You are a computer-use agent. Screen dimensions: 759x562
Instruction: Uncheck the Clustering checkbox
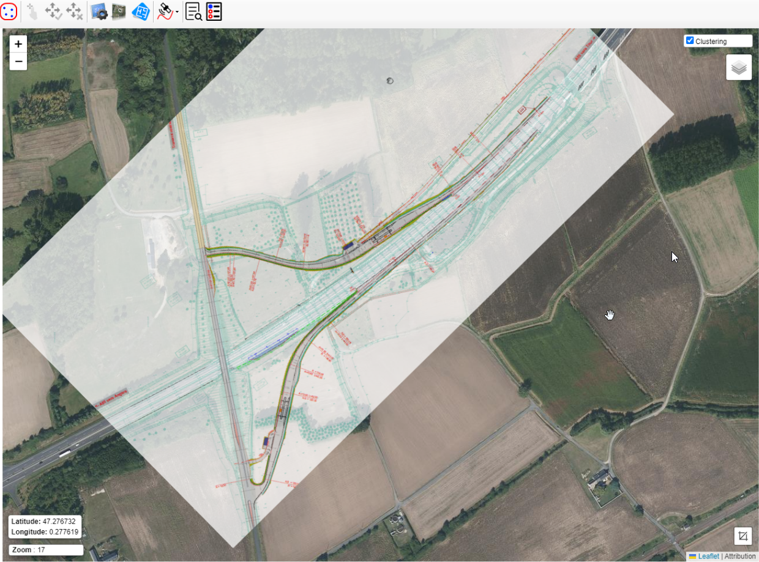tap(690, 41)
